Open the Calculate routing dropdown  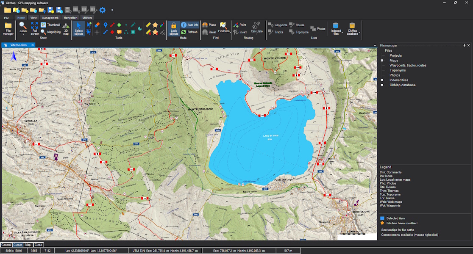257,34
